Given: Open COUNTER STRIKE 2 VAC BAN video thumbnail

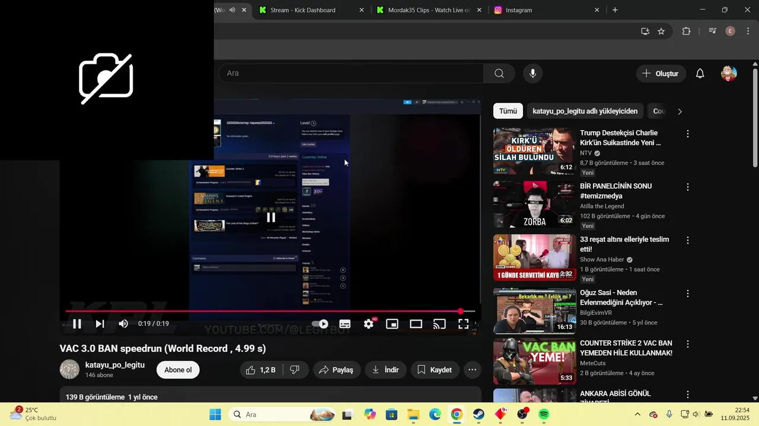Looking at the screenshot, I should 534,361.
